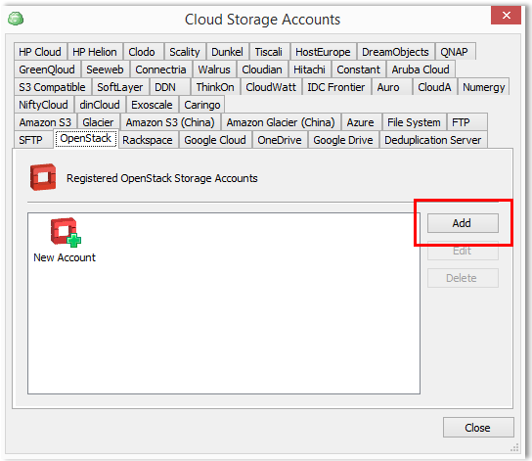This screenshot has height=461, width=532.
Task: Close the Cloud Storage Accounts window
Action: click(506, 16)
